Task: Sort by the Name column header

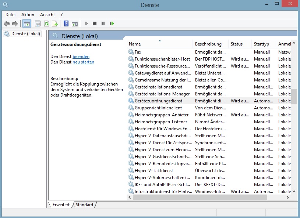Action: click(x=159, y=44)
